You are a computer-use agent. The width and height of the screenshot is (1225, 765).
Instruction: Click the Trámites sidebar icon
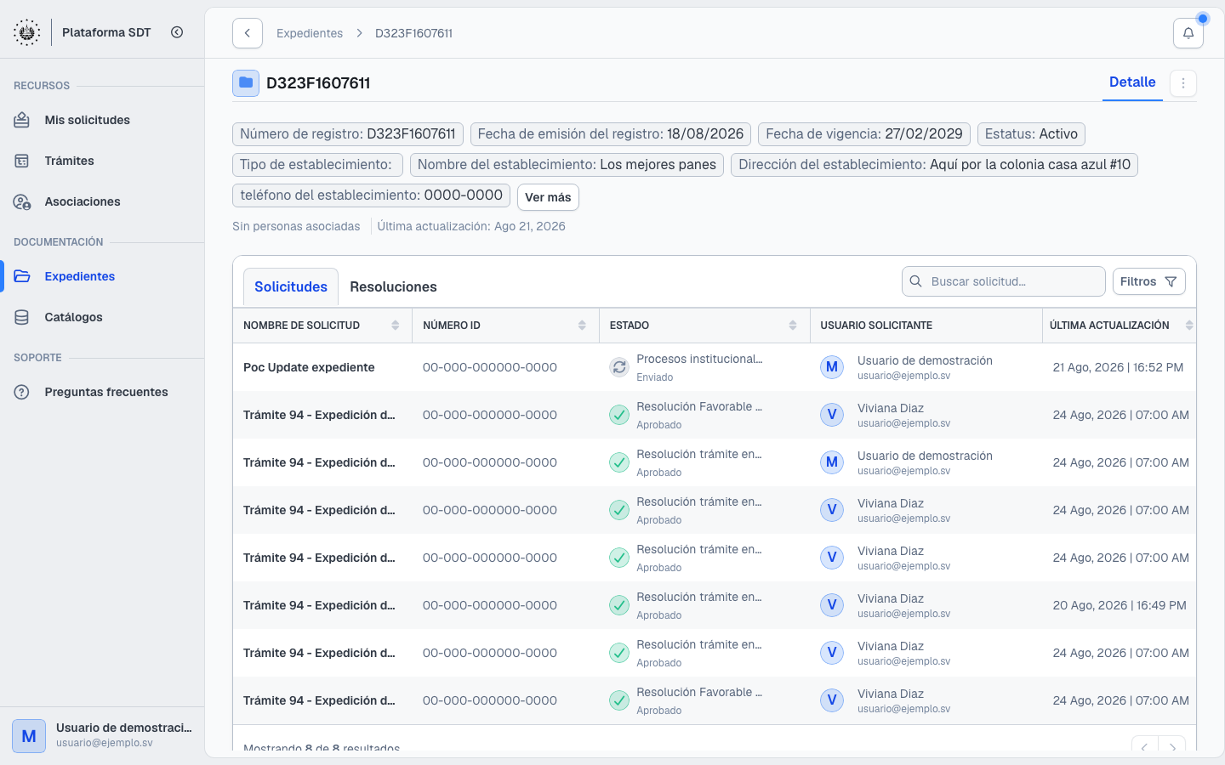click(x=22, y=161)
